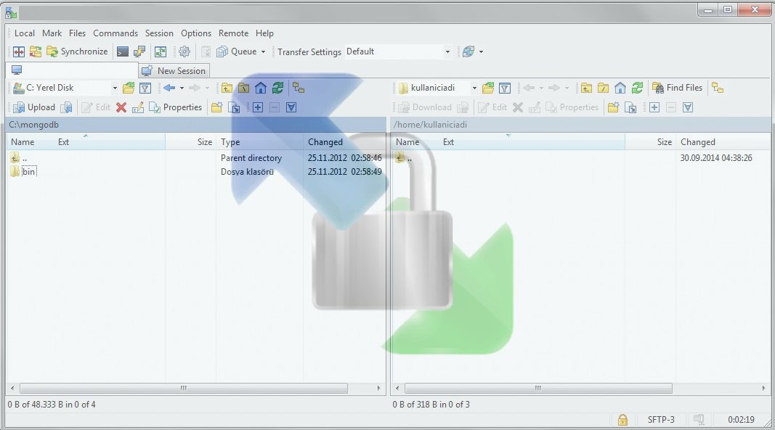The image size is (775, 430).
Task: Refresh the remote panel
Action: click(x=637, y=88)
